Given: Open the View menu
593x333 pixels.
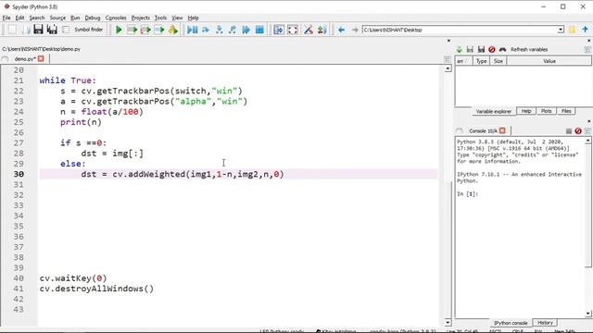Looking at the screenshot, I should pos(177,18).
